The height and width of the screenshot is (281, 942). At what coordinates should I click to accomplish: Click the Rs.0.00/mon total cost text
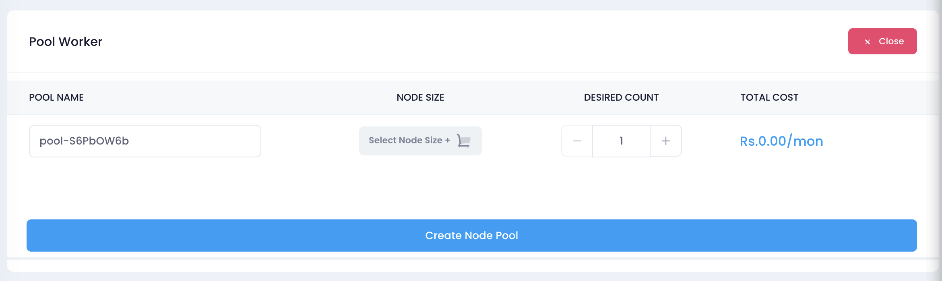pyautogui.click(x=781, y=141)
